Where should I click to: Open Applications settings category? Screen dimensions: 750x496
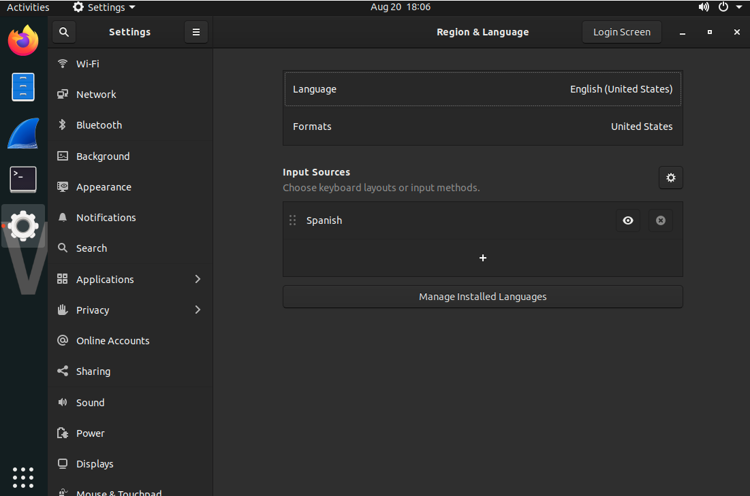[x=130, y=279]
